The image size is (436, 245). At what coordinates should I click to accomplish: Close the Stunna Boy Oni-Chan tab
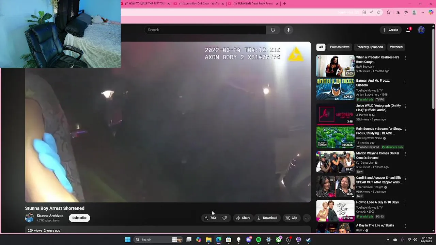pyautogui.click(x=223, y=4)
